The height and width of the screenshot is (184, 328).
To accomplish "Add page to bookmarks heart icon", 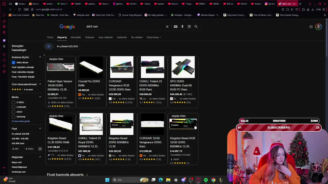I will (x=297, y=9).
